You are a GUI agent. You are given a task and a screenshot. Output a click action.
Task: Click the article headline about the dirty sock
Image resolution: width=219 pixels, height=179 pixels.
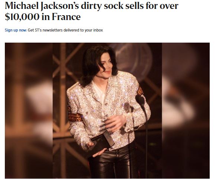[91, 11]
